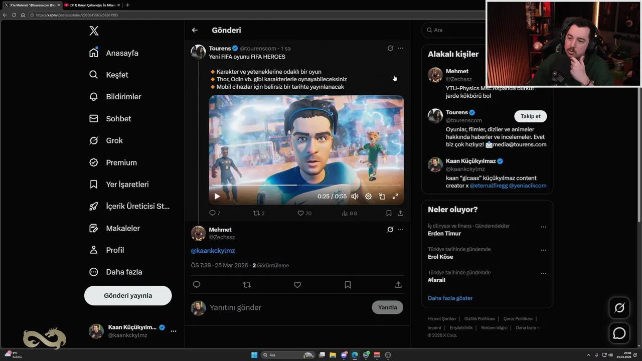This screenshot has height=361, width=642.
Task: Click the @kaankckylmz mention link
Action: tap(213, 251)
